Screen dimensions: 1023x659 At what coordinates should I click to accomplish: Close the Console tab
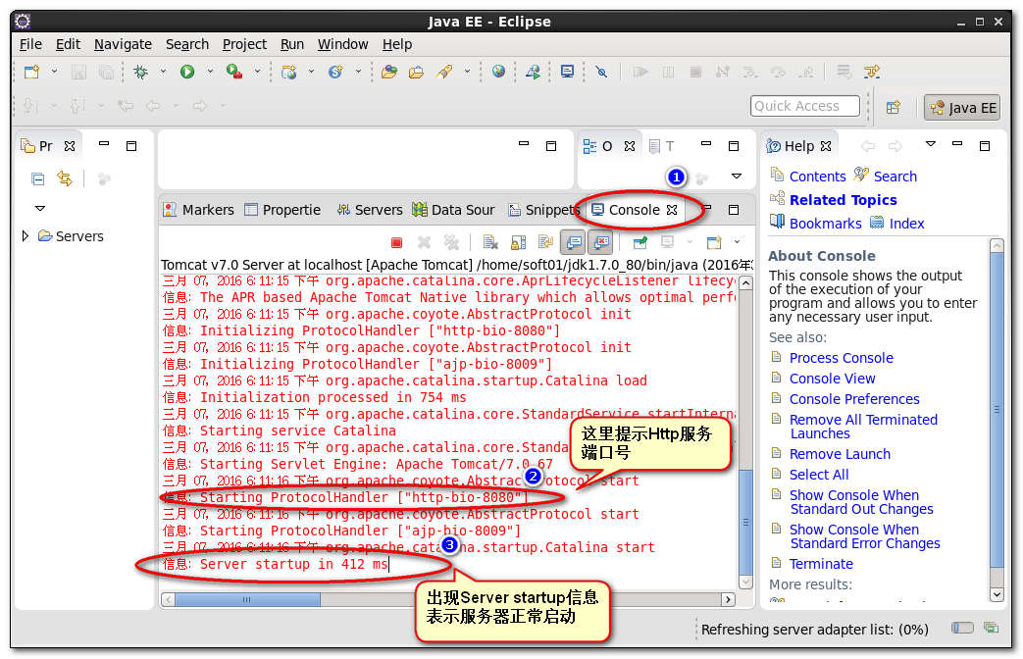(672, 210)
